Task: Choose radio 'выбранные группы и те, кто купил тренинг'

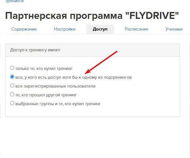Action: point(12,103)
